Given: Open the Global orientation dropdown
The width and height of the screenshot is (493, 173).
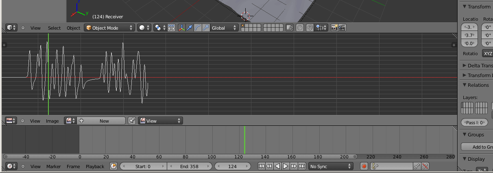Looking at the screenshot, I should (x=225, y=28).
